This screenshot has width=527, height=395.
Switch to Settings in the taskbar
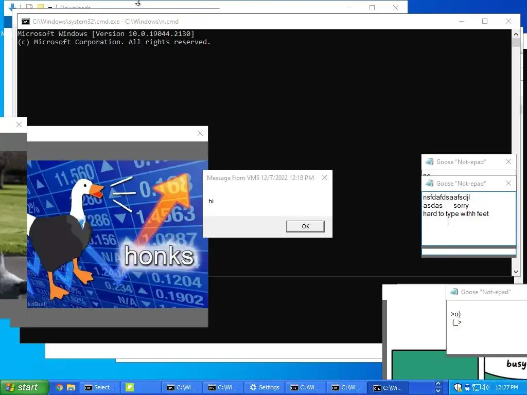pyautogui.click(x=265, y=387)
